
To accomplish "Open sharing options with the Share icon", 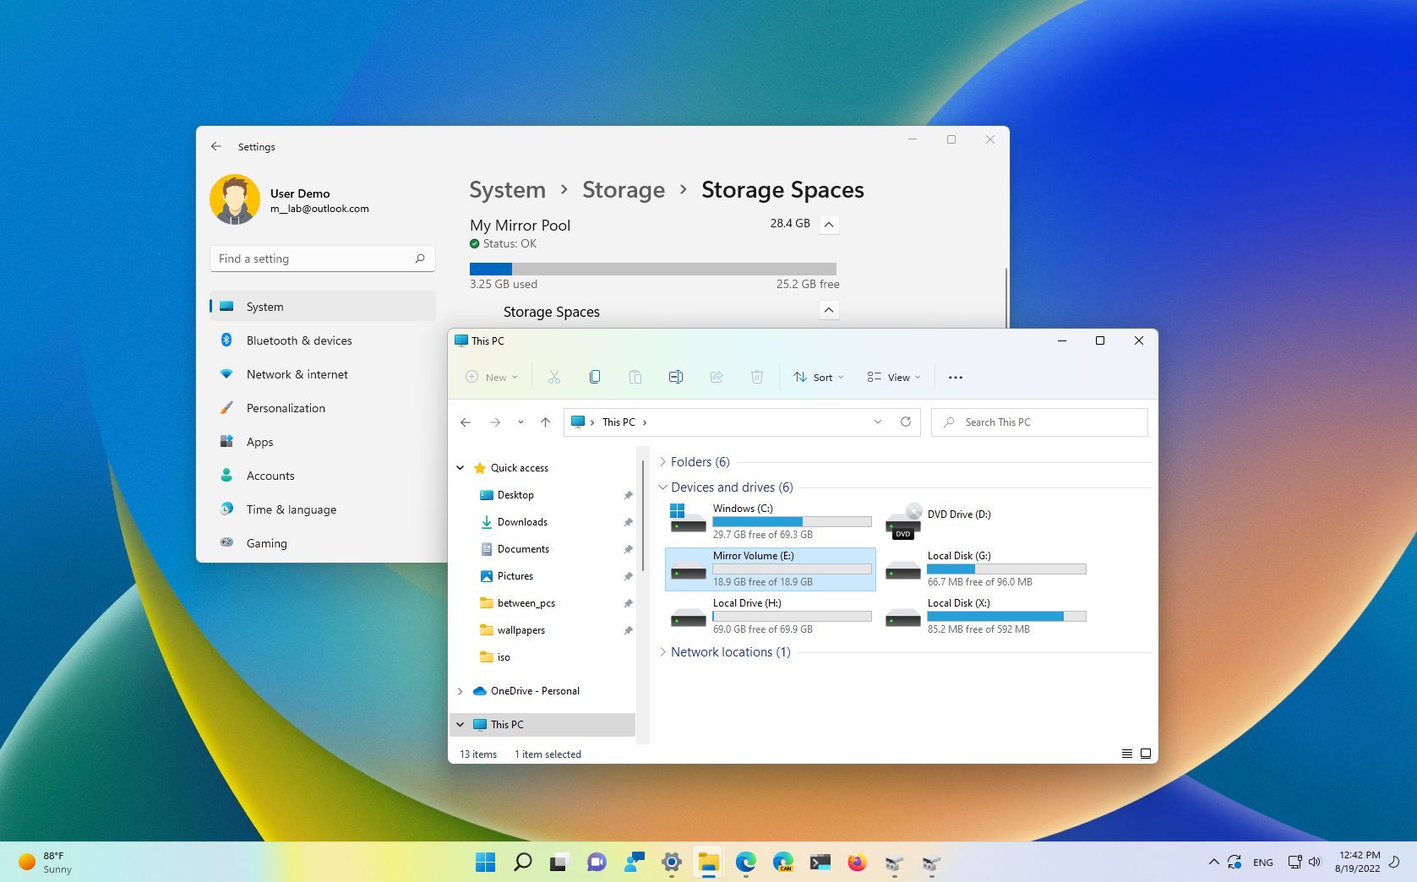I will pos(716,377).
